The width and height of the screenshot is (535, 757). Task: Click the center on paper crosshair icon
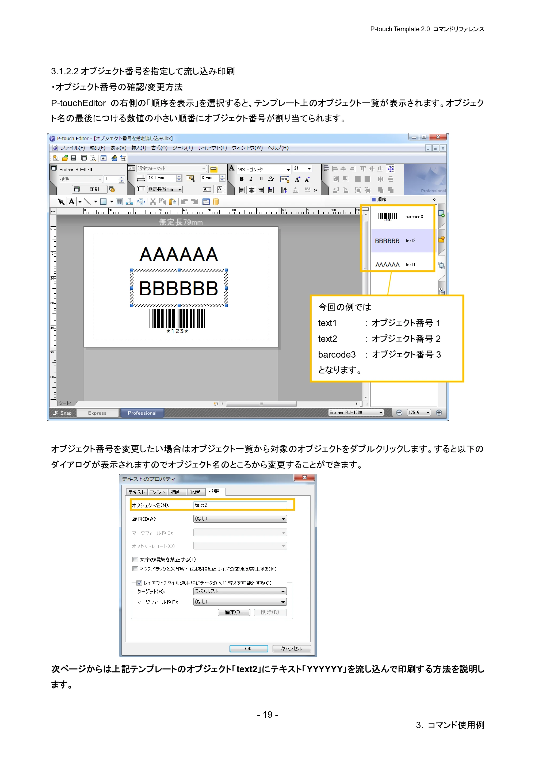click(391, 169)
